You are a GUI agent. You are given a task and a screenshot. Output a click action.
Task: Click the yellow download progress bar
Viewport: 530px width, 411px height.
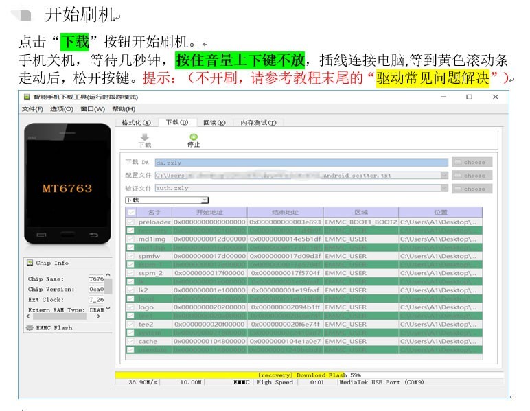(309, 375)
